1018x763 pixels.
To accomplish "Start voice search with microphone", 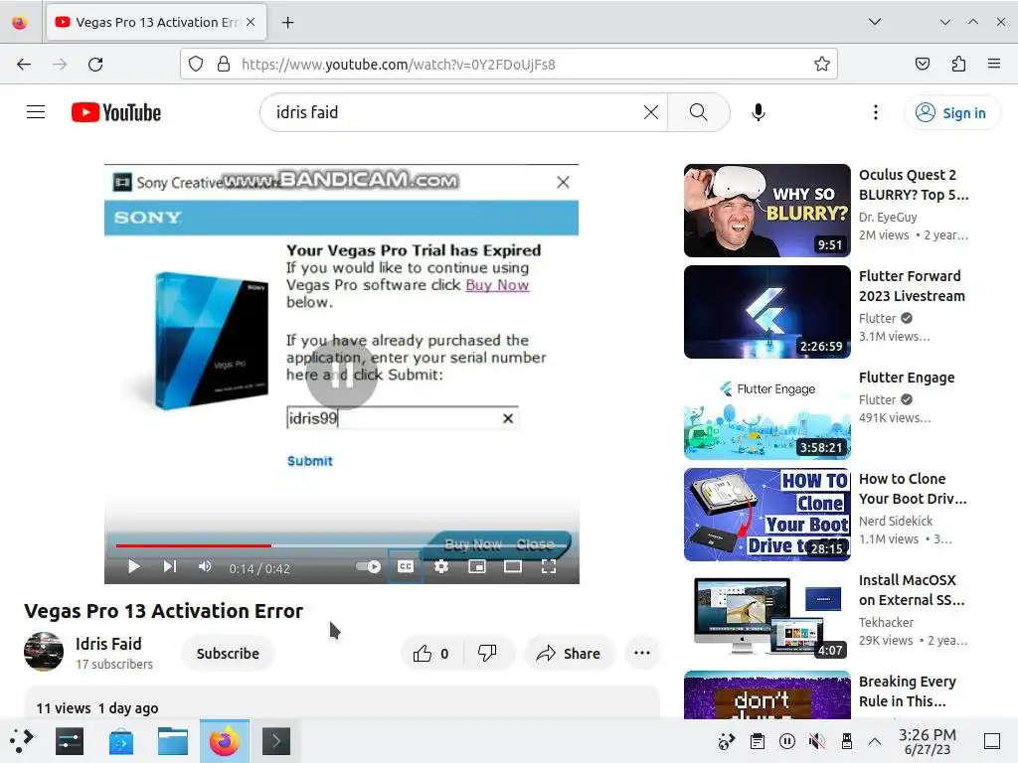I will (x=758, y=112).
